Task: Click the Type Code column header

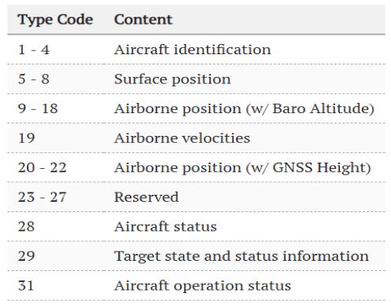Action: (x=55, y=20)
